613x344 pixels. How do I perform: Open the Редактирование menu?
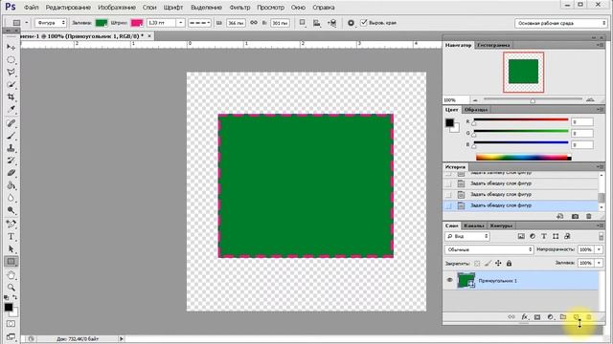click(68, 8)
